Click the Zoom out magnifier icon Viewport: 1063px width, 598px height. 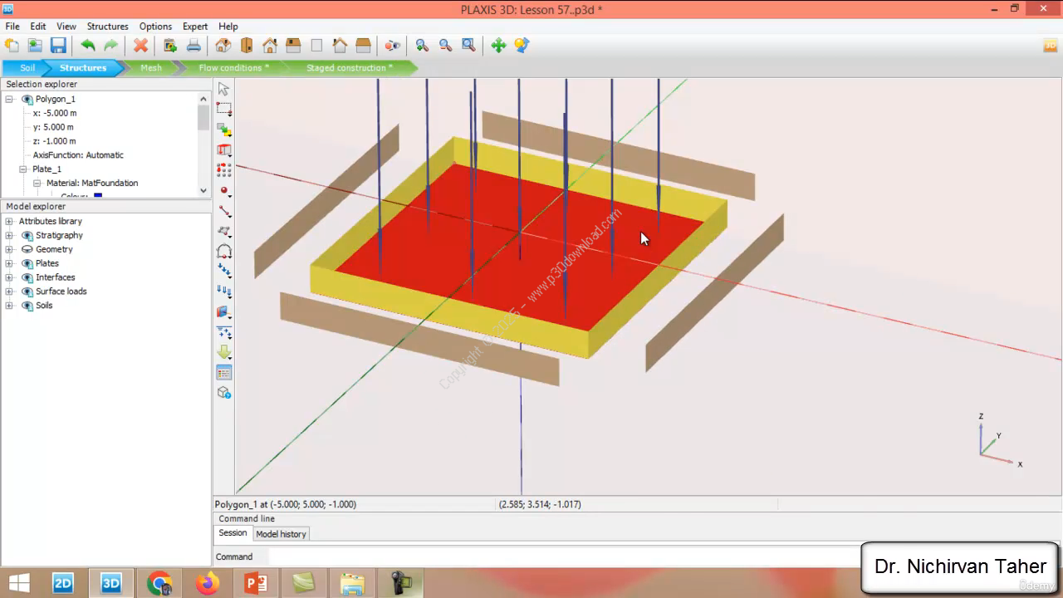[445, 46]
